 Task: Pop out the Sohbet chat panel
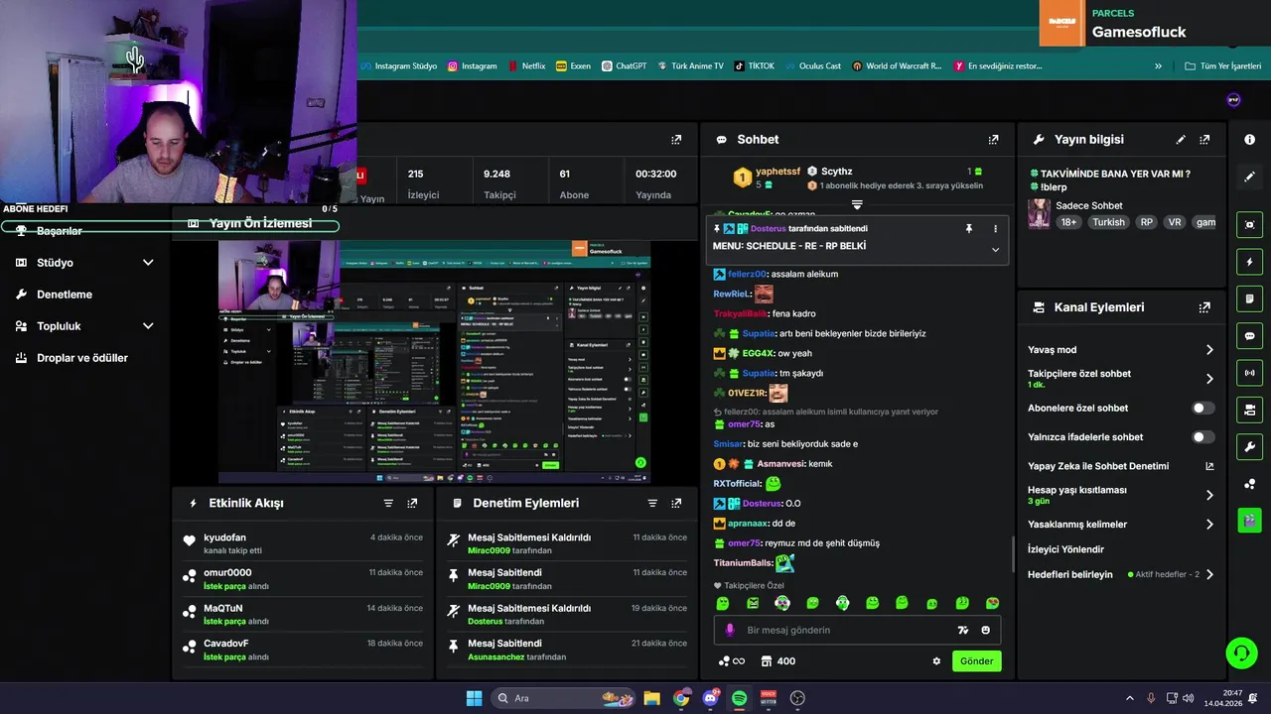993,140
